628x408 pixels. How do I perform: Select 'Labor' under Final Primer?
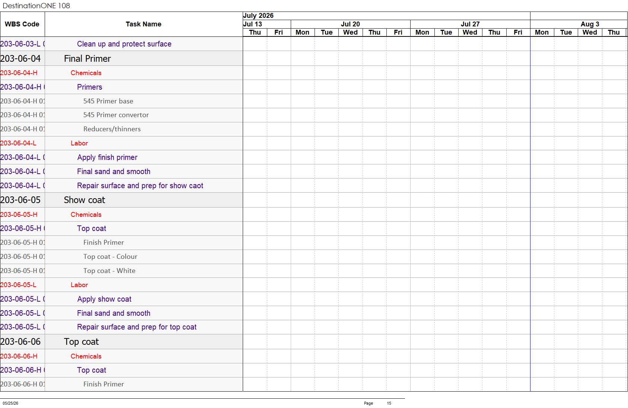[x=79, y=143]
